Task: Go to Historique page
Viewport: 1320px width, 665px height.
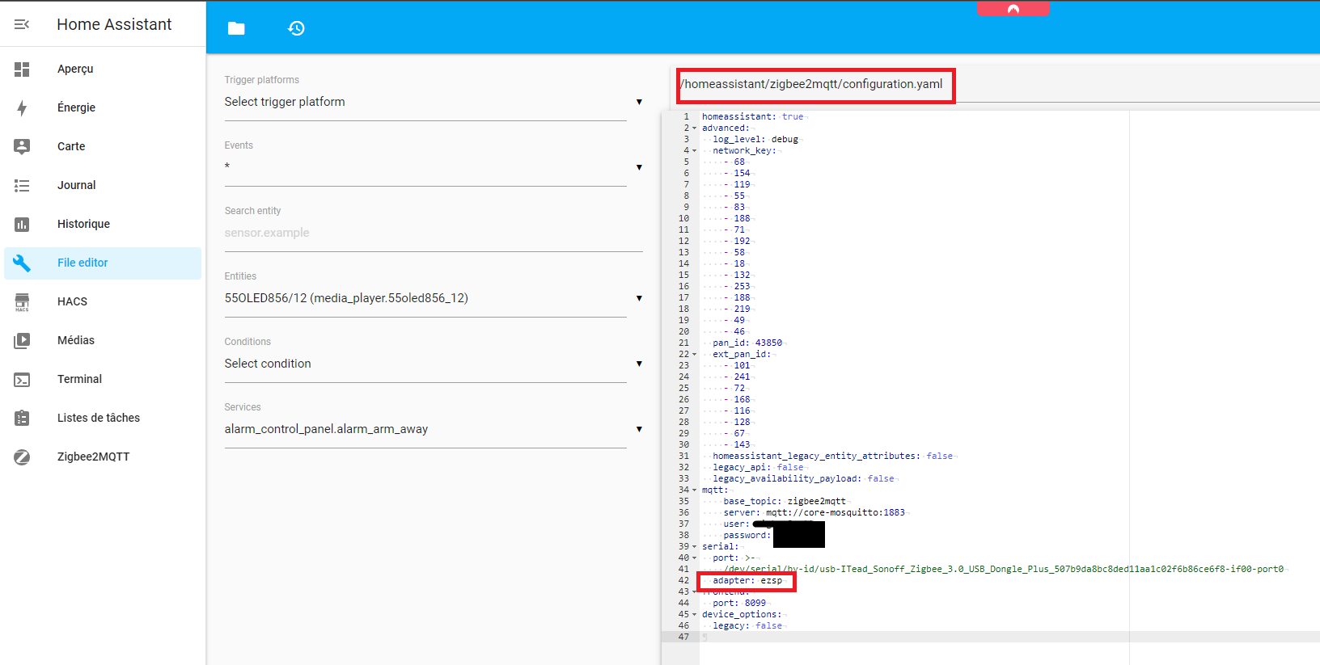Action: [83, 224]
